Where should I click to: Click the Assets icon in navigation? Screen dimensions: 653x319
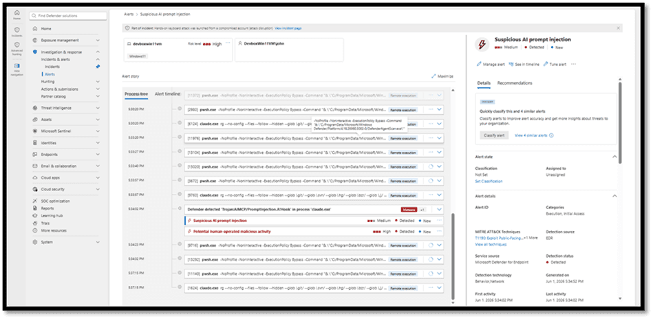[35, 120]
